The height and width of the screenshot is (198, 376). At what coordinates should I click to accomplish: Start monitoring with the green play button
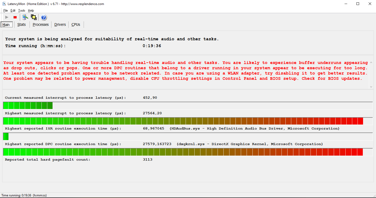pyautogui.click(x=7, y=17)
